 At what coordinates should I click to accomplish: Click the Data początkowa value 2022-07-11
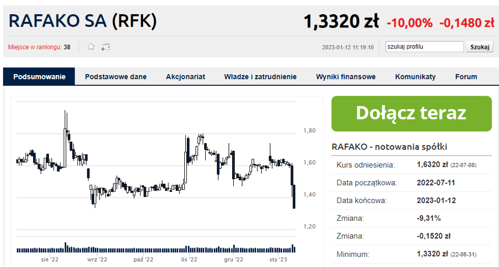[x=436, y=183]
